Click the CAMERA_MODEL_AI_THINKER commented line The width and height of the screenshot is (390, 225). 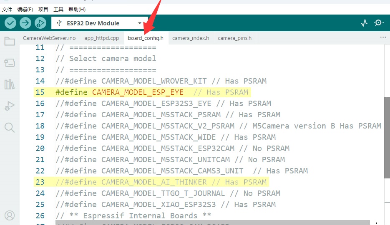coord(161,182)
